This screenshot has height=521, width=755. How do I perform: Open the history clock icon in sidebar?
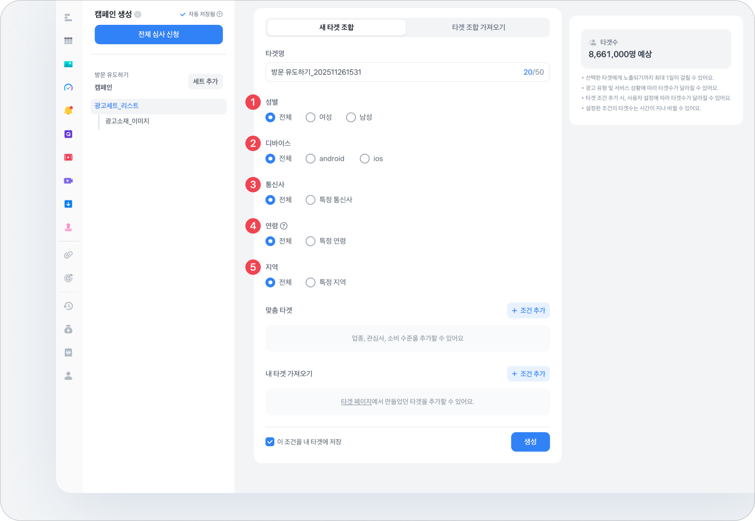(69, 306)
